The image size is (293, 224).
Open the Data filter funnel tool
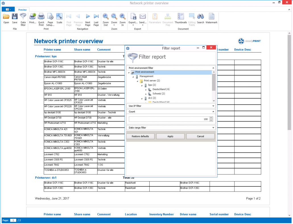point(23,19)
